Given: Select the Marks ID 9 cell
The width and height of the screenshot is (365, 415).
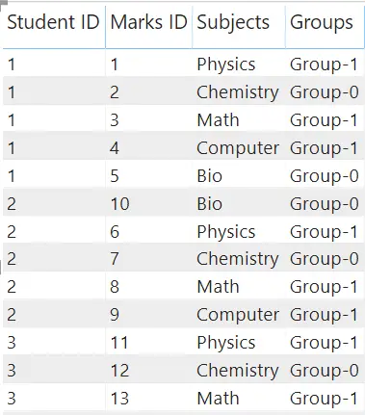Looking at the screenshot, I should tap(115, 315).
